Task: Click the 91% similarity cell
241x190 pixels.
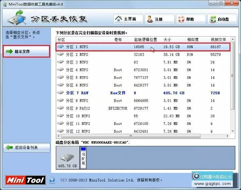Action: coord(190,54)
